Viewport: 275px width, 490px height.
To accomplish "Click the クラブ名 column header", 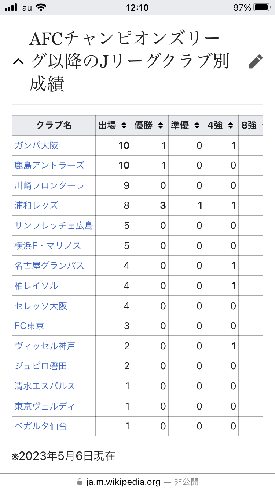I will coord(54,125).
